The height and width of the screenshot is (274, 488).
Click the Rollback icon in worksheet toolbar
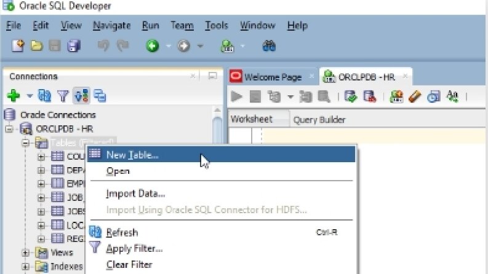click(x=369, y=96)
